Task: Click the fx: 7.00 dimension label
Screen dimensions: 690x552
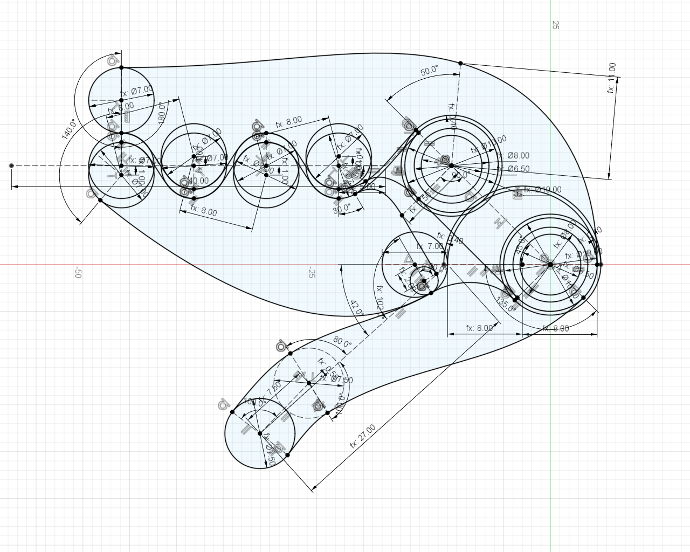Action: tap(430, 246)
